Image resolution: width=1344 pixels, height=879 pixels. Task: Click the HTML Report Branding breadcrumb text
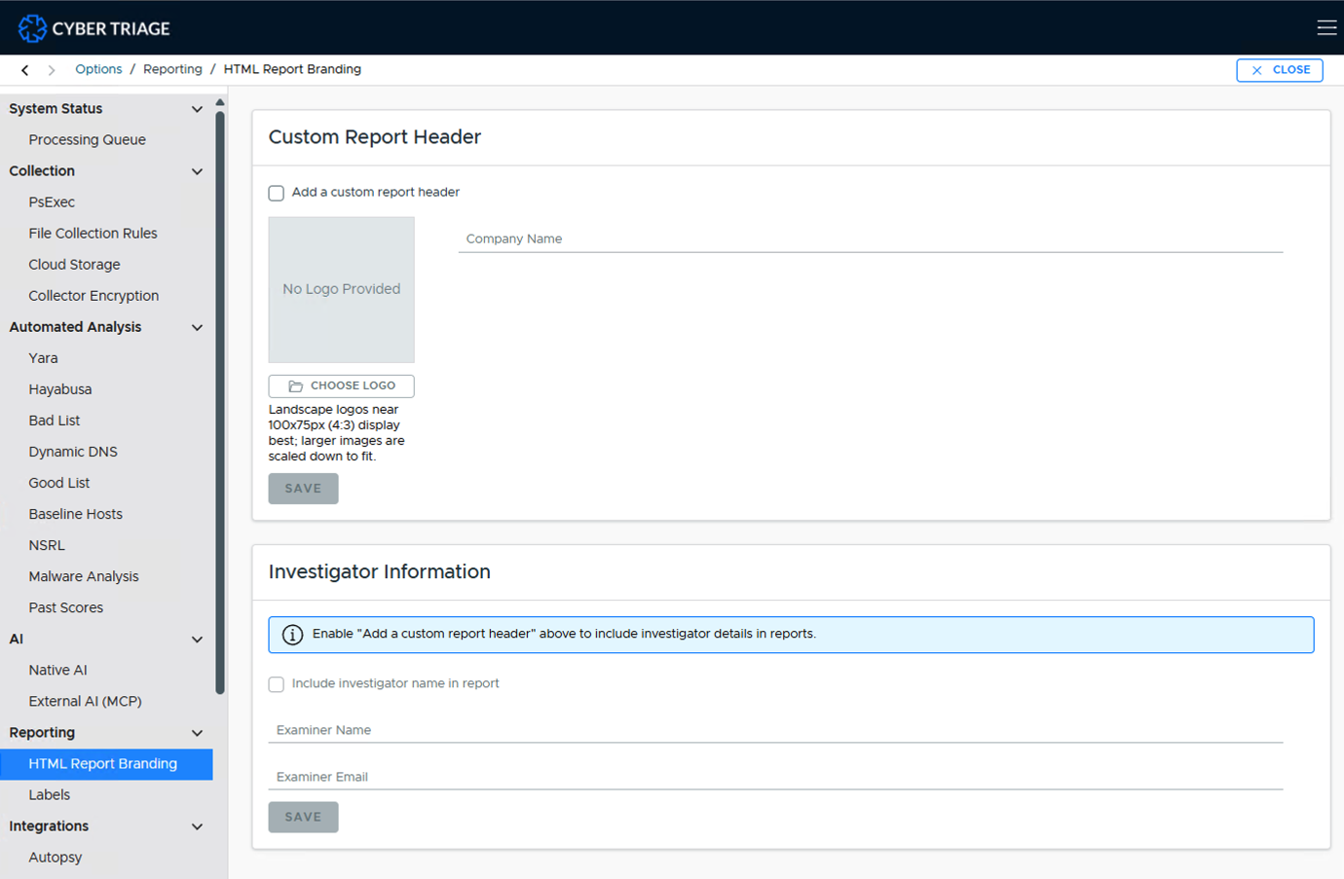(292, 69)
